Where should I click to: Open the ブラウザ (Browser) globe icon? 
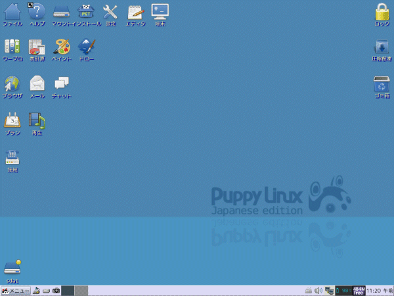coord(12,84)
